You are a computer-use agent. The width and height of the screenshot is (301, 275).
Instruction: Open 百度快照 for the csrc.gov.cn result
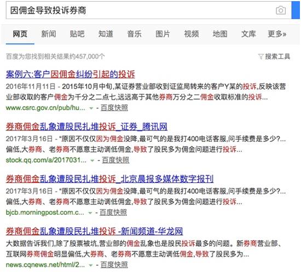(114, 108)
